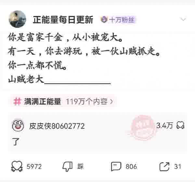Tap the 十万粉丝 fan badge
The width and height of the screenshot is (195, 182).
(x=118, y=20)
